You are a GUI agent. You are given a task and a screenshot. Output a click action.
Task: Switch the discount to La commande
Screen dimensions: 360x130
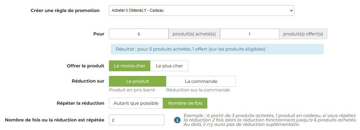pos(201,81)
